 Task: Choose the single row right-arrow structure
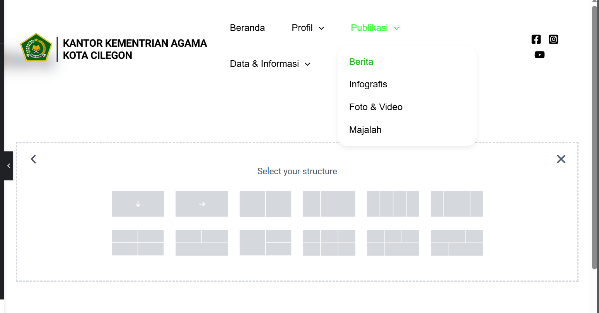pos(201,204)
